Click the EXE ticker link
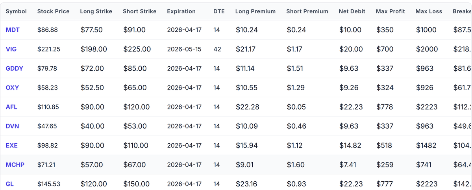Screen dimensions: 472x190 (12, 145)
